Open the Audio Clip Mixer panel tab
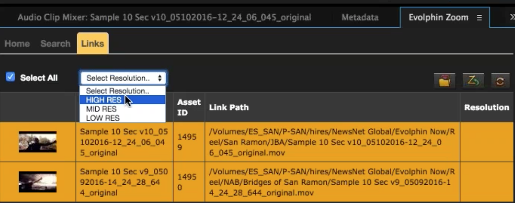Image resolution: width=515 pixels, height=203 pixels. [x=164, y=18]
